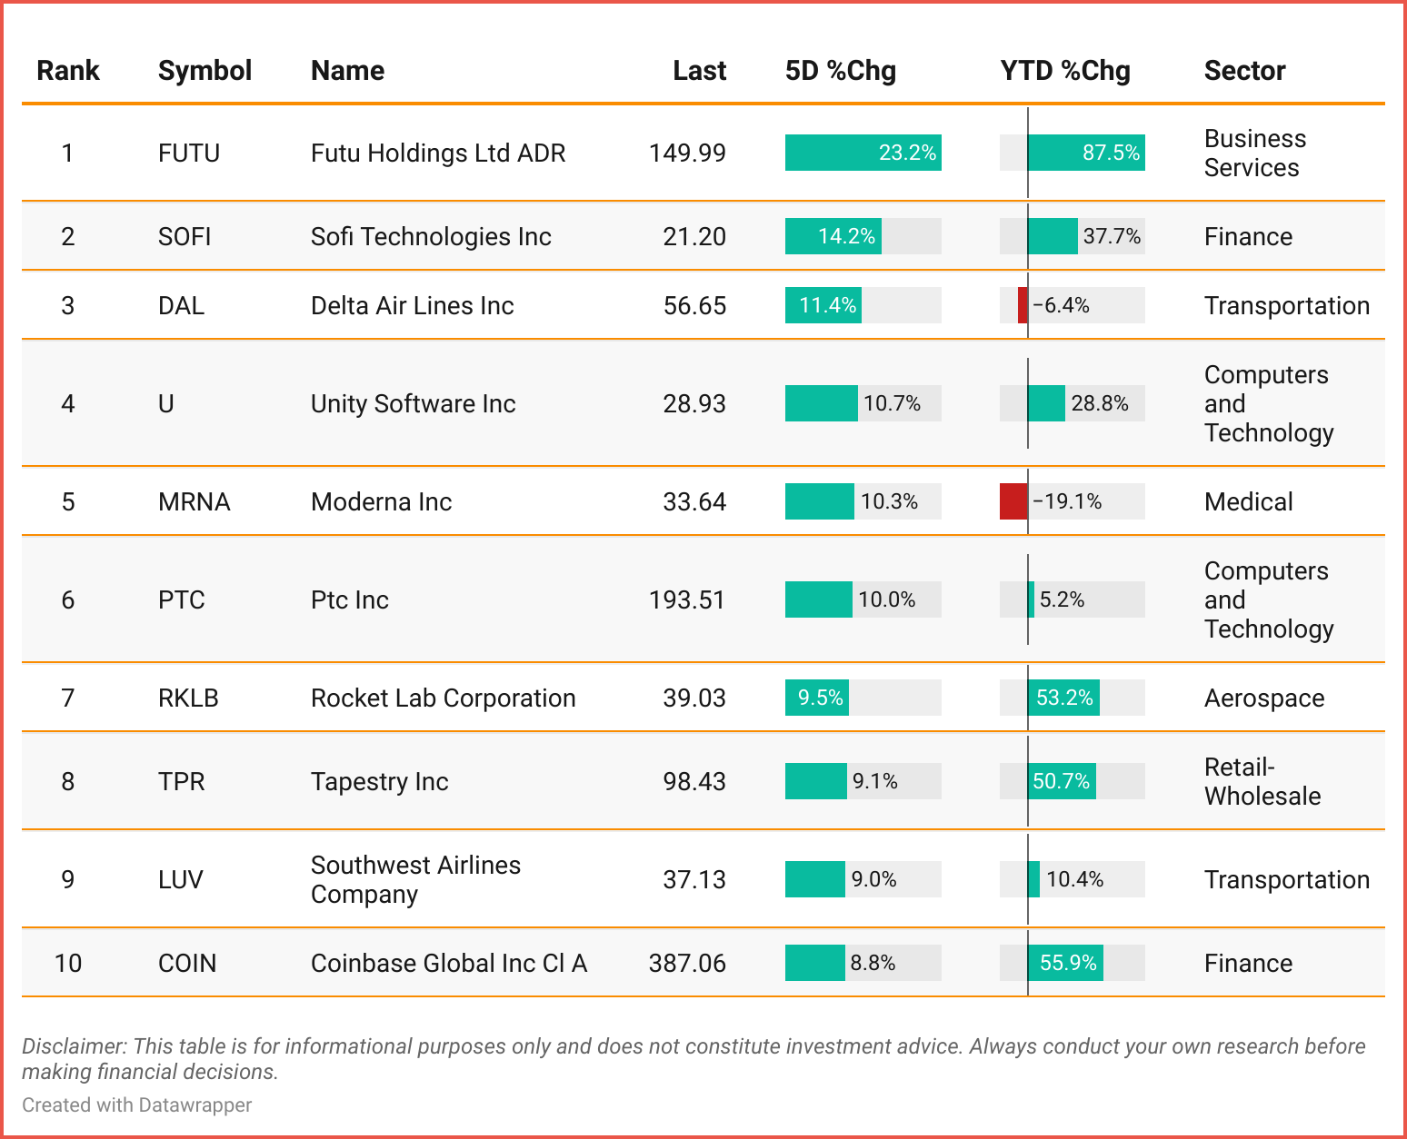Click the disclaimer text below the table
1407x1139 pixels.
(x=693, y=1058)
